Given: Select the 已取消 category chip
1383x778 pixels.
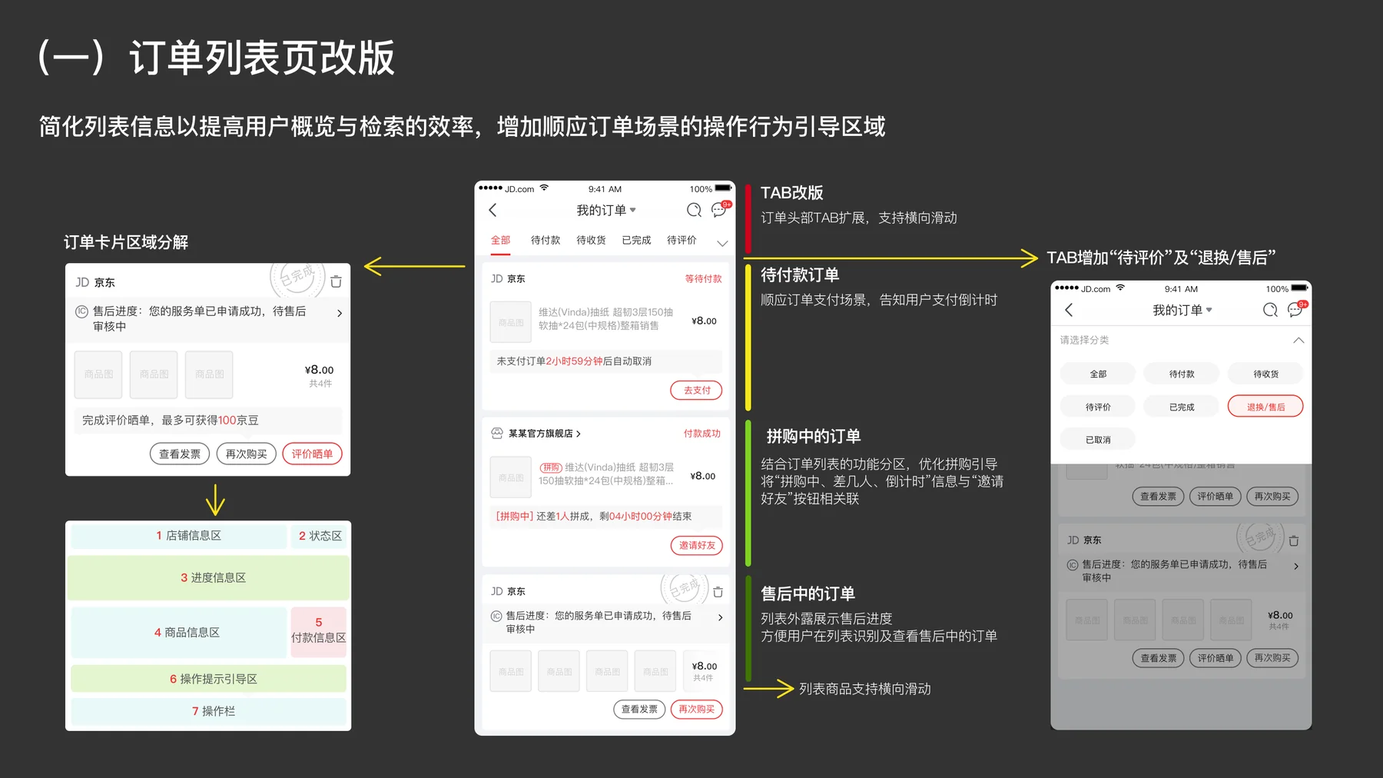Looking at the screenshot, I should (1098, 438).
